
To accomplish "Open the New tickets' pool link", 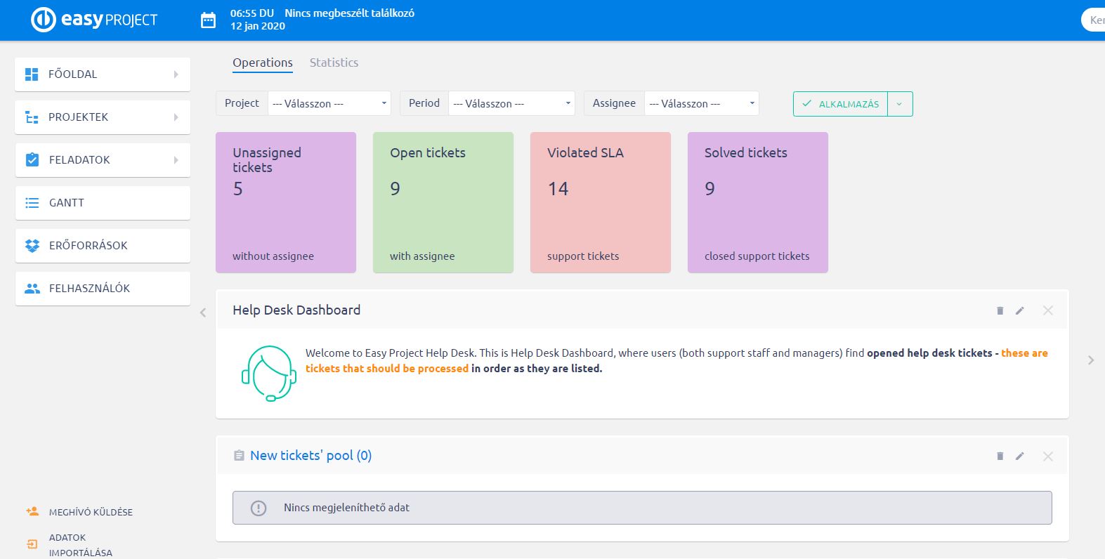I will [x=310, y=456].
